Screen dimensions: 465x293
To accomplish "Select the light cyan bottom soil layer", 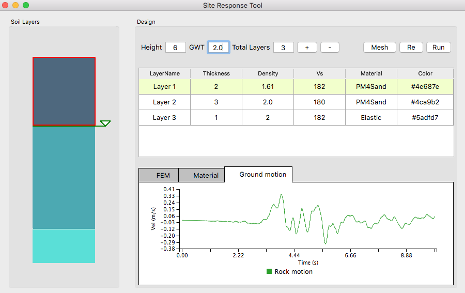I will pos(64,246).
